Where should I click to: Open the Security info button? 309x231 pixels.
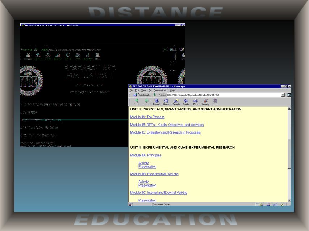[x=205, y=102]
